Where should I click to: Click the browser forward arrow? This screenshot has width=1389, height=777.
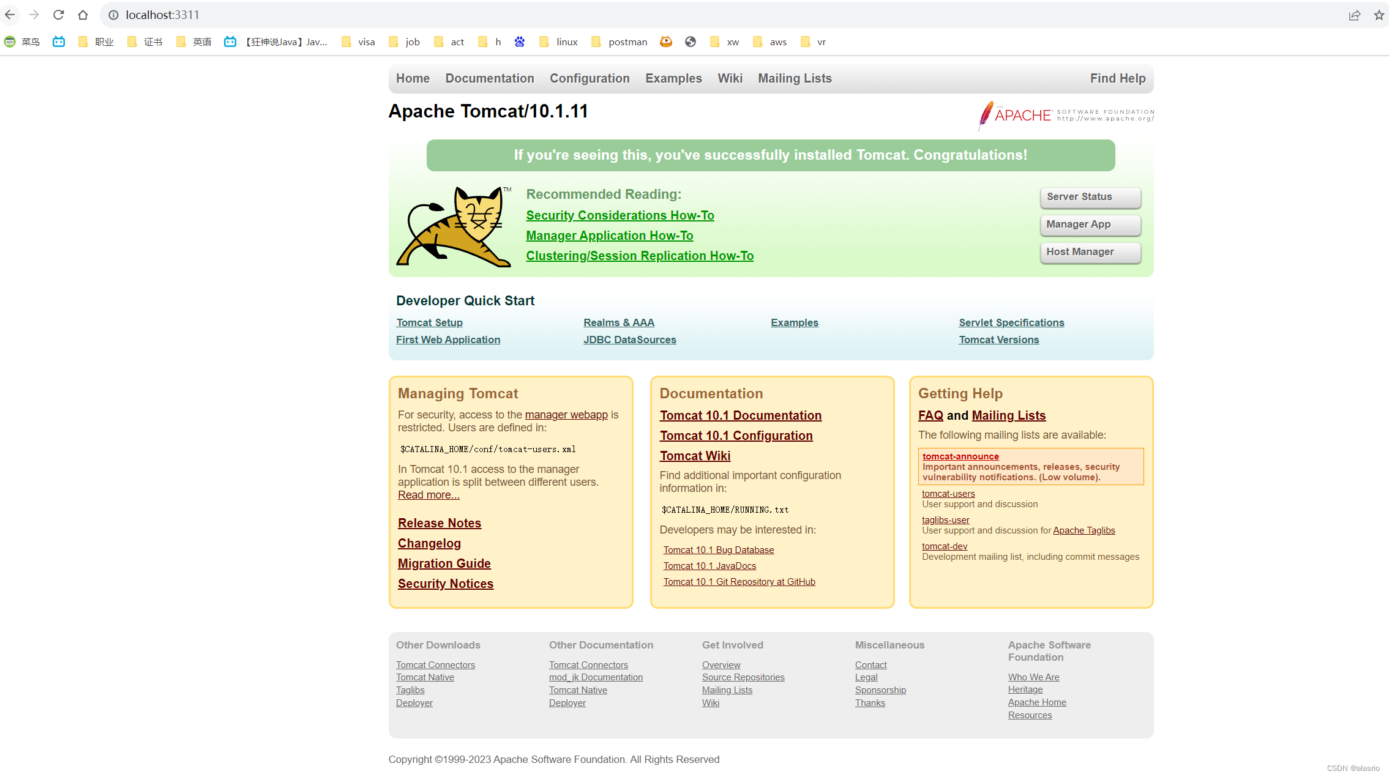34,15
